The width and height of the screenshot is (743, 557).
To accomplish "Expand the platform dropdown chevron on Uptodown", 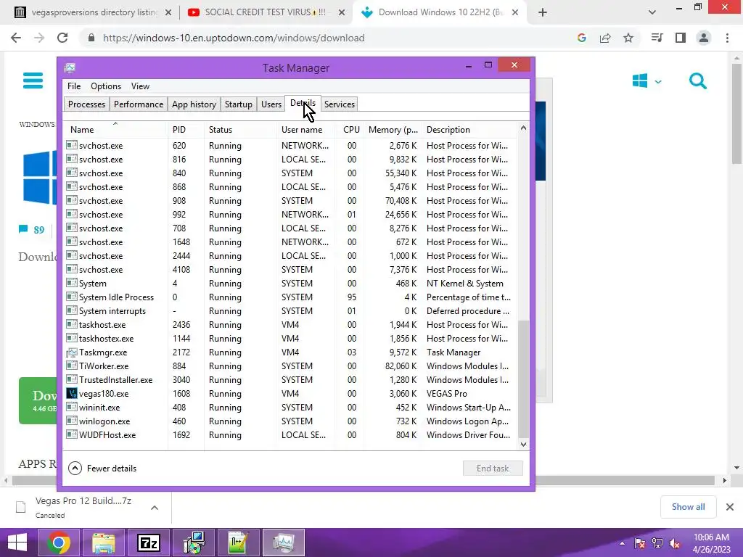I will tap(657, 82).
